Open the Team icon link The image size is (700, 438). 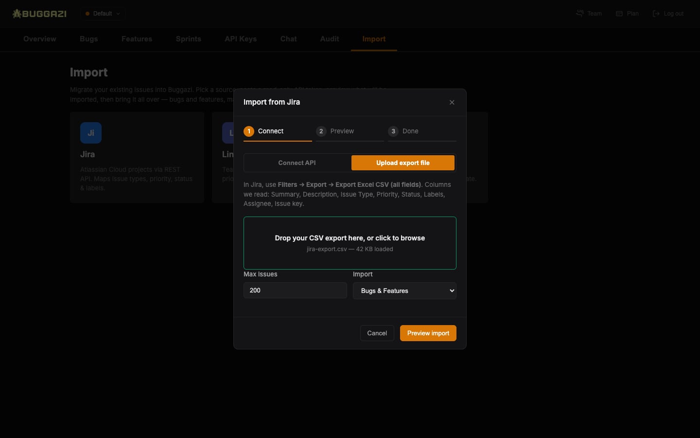pyautogui.click(x=579, y=14)
